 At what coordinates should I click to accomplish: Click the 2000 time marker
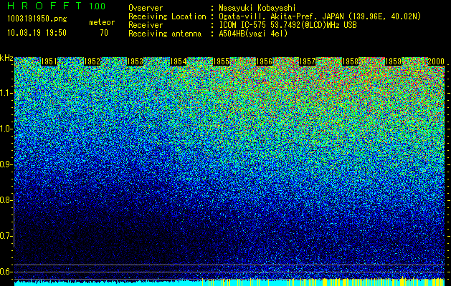click(x=436, y=61)
